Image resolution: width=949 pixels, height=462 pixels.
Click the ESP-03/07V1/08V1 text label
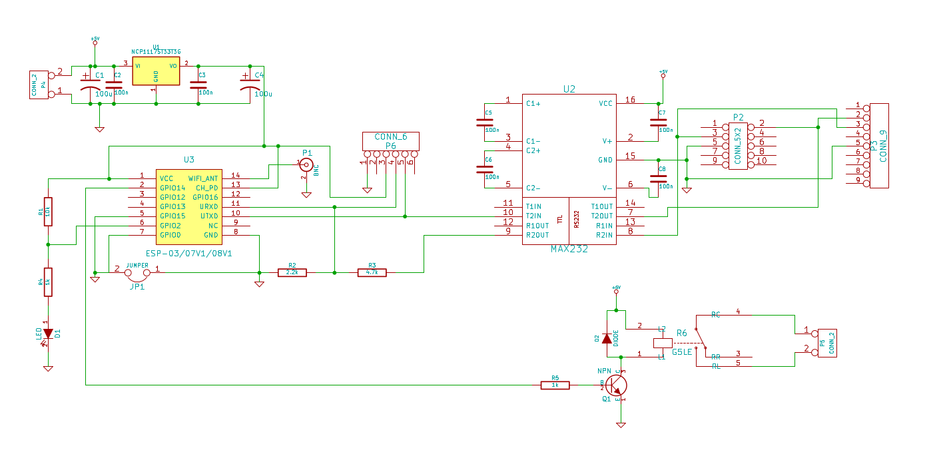click(x=188, y=253)
